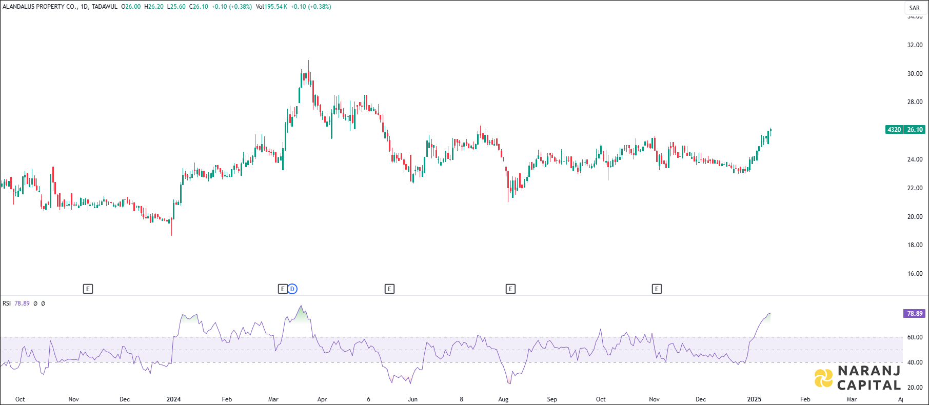929x405 pixels.
Task: Click the TADAWUL exchange label
Action: 104,7
